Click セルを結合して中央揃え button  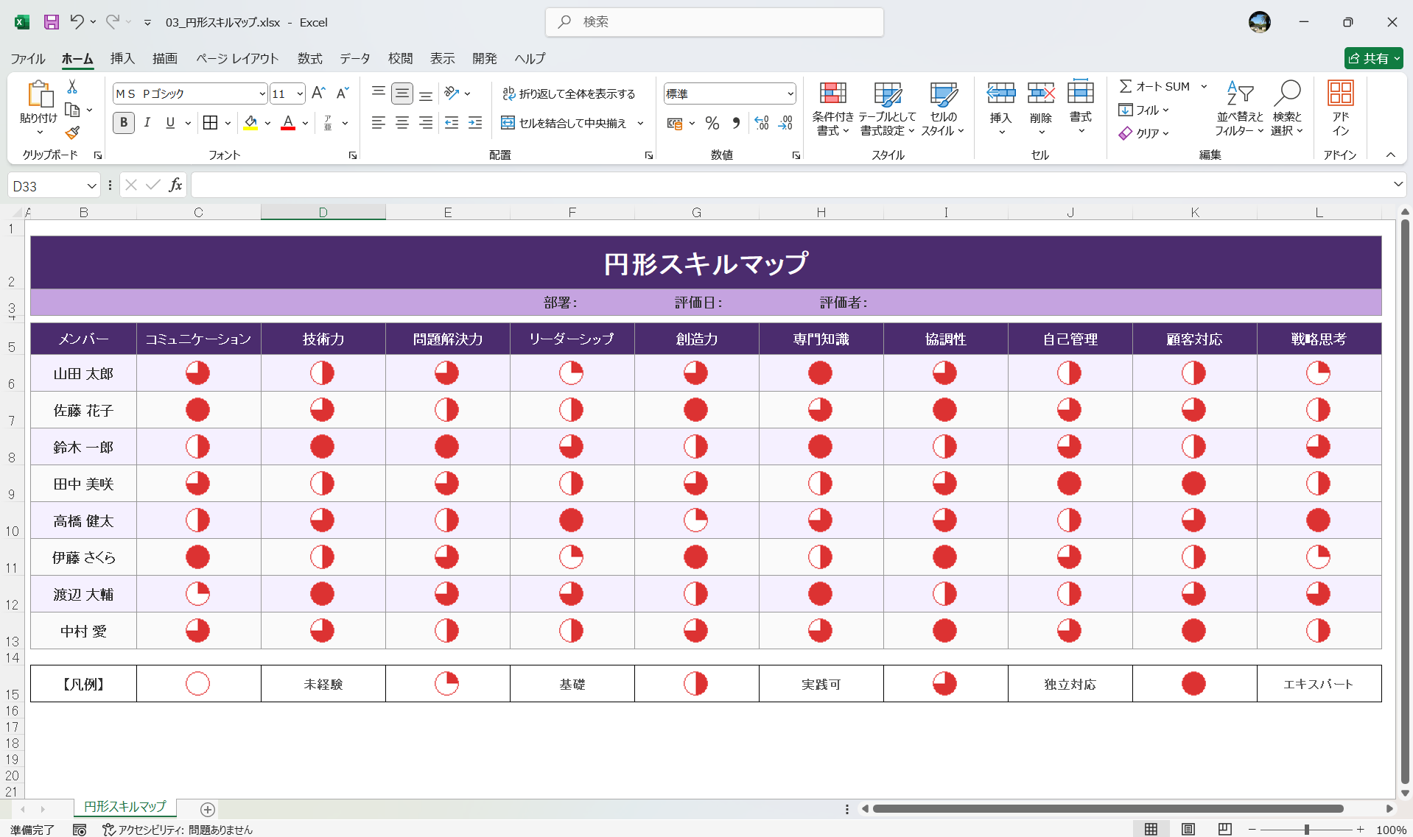(567, 123)
